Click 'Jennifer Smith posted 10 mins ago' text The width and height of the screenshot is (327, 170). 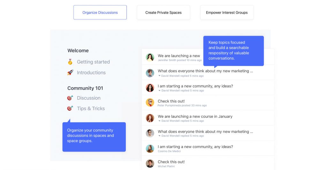pyautogui.click(x=179, y=60)
